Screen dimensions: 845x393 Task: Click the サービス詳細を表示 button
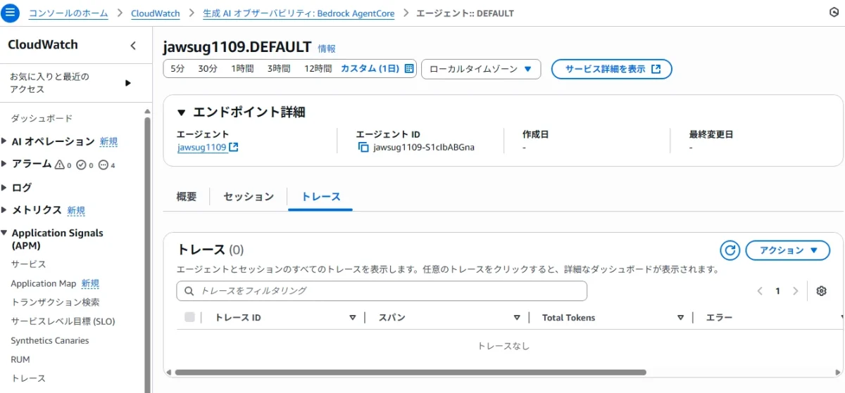[x=611, y=69]
